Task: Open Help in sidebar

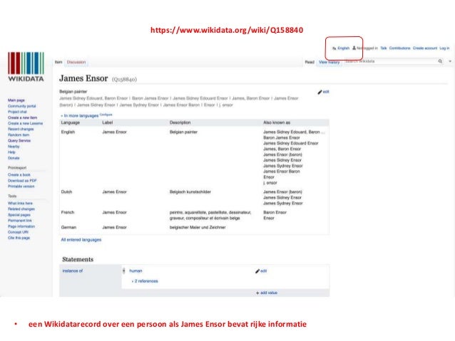Action: tap(11, 152)
